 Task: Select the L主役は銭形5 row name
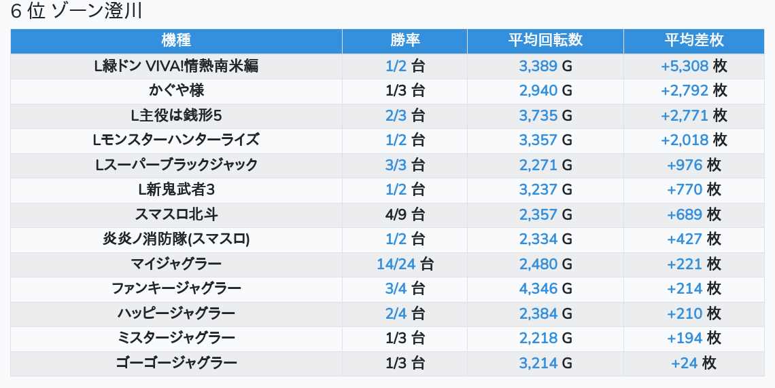tap(176, 115)
